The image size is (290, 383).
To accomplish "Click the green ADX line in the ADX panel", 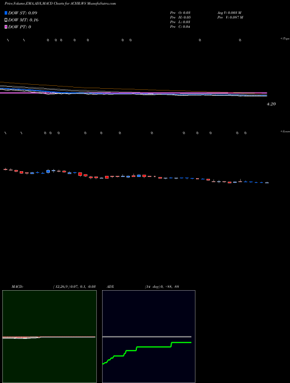I will point(154,347).
